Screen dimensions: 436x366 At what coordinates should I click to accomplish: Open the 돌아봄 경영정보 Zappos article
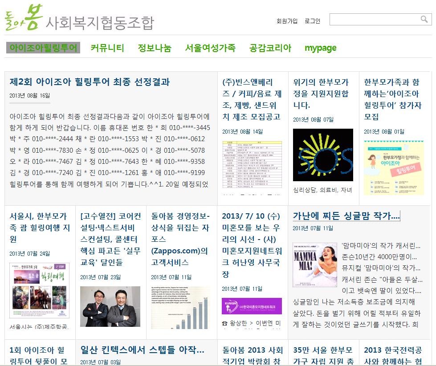(x=181, y=239)
